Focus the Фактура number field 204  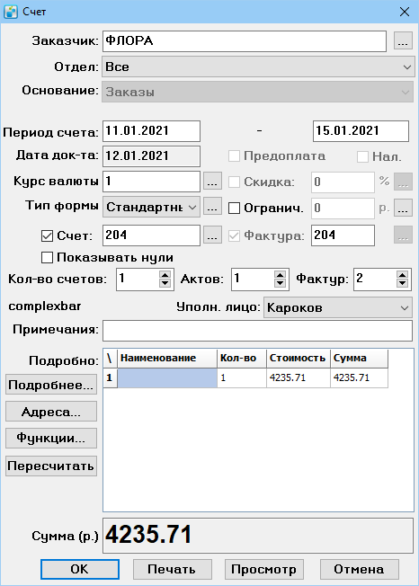coord(343,235)
